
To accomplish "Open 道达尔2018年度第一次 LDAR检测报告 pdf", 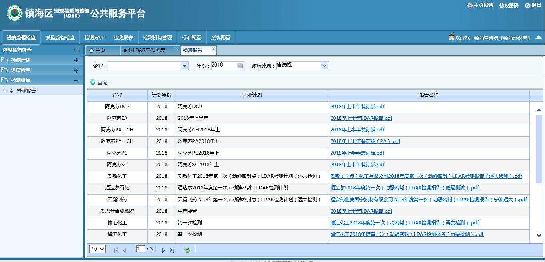I will click(405, 188).
